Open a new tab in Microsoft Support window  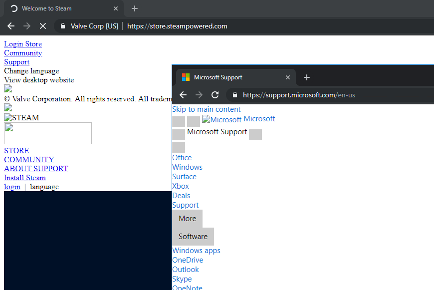click(x=307, y=77)
